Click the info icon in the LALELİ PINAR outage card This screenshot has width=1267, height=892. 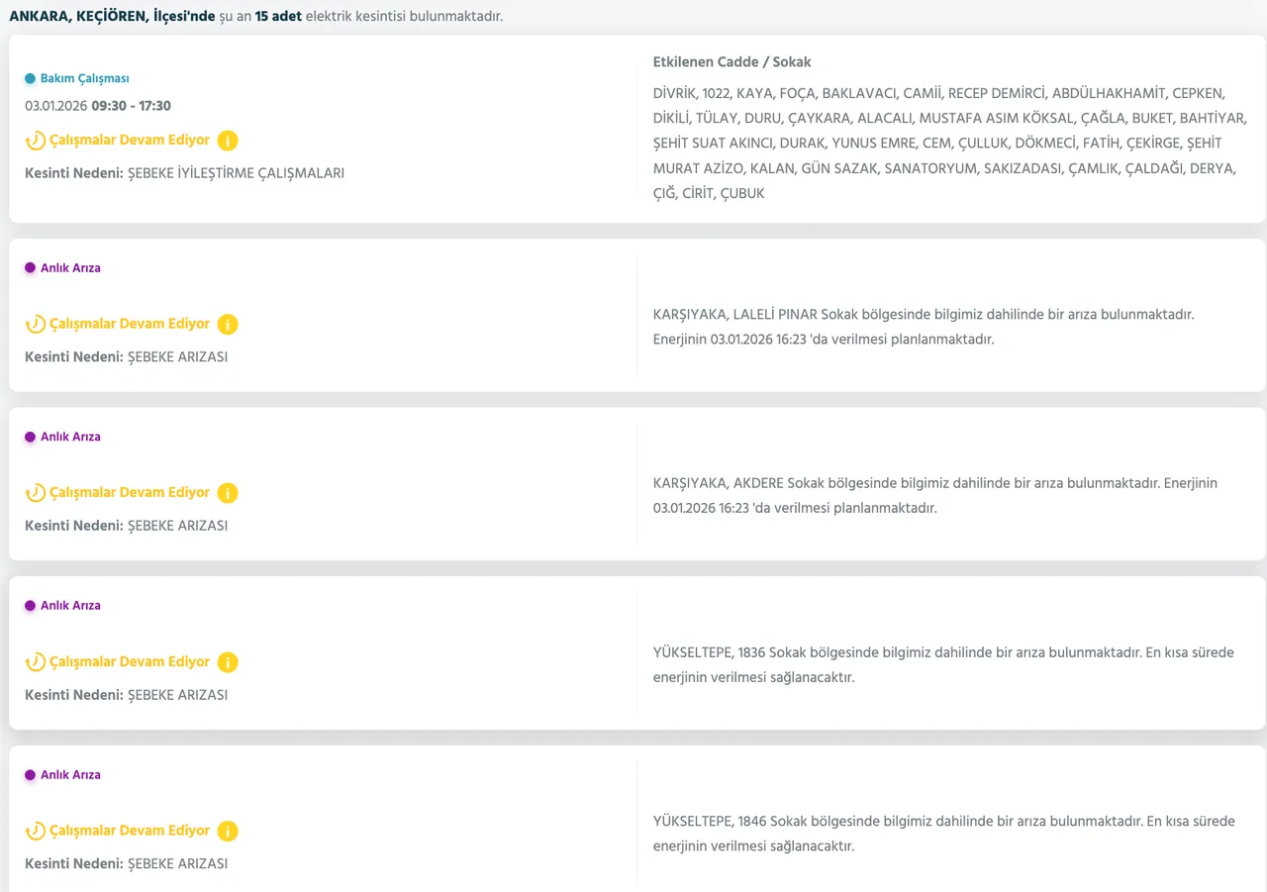click(228, 324)
